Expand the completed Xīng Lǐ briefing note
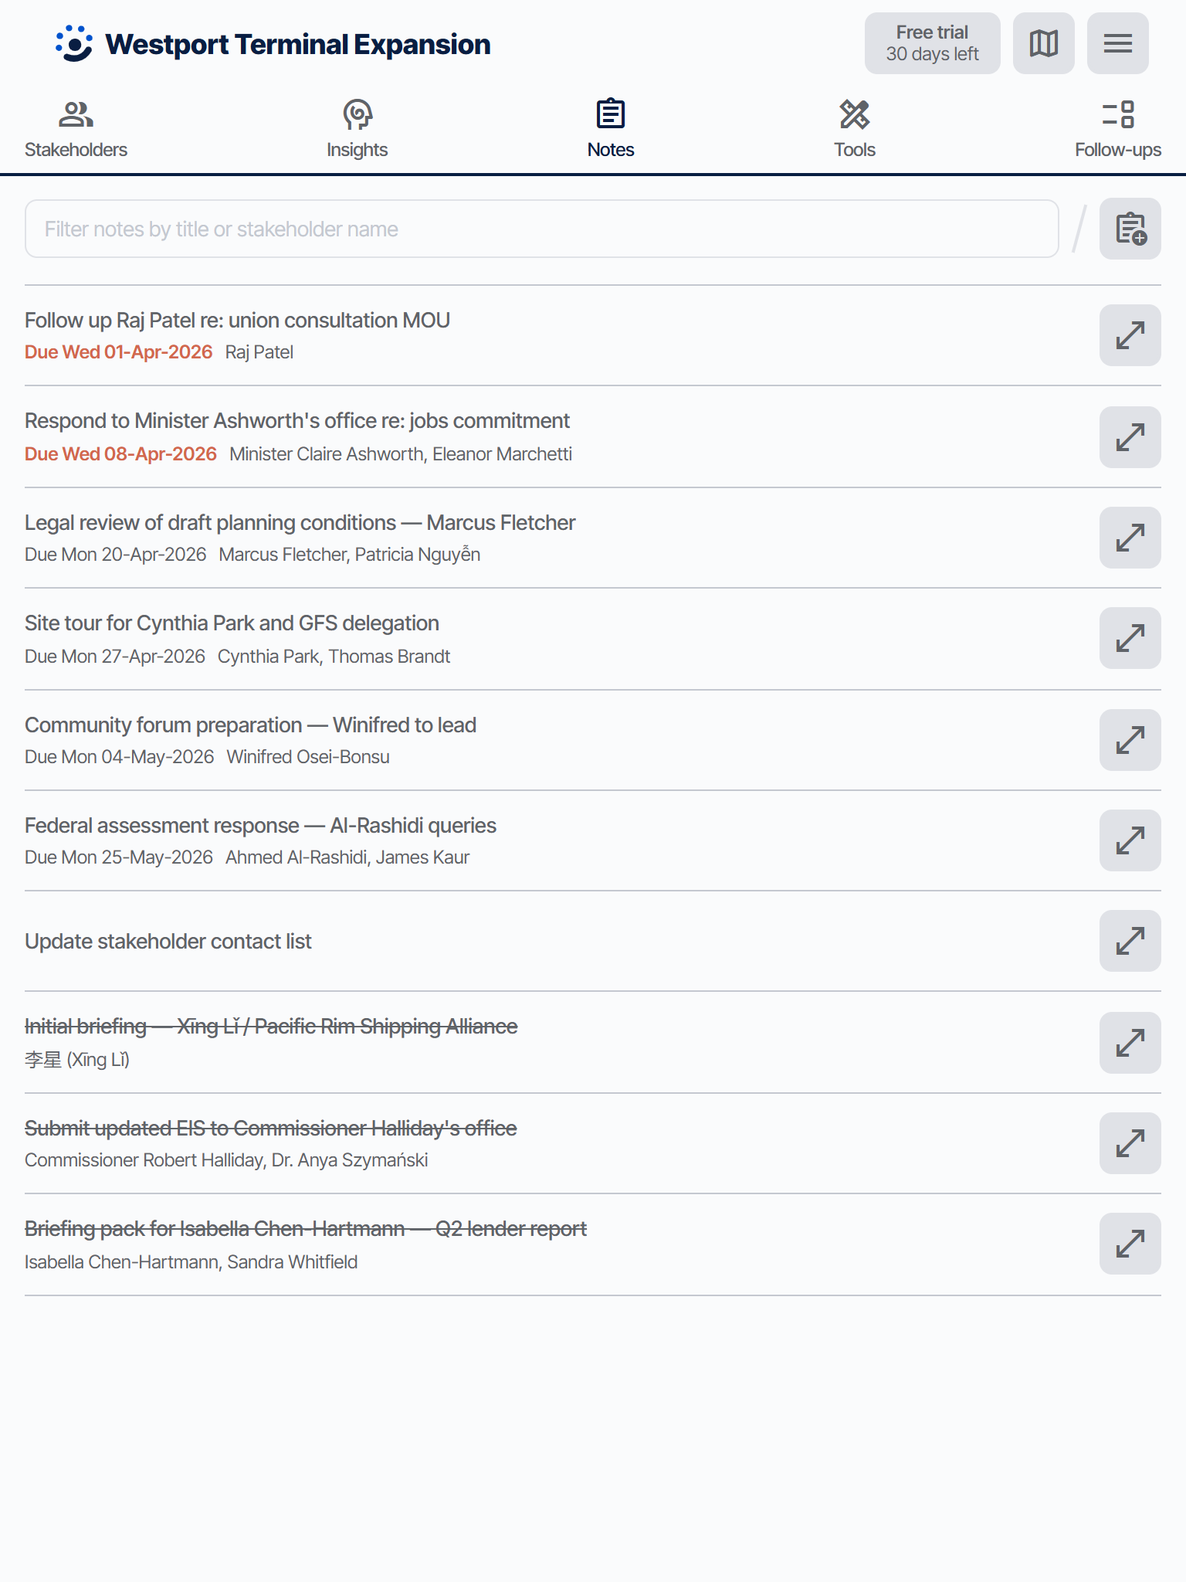This screenshot has height=1582, width=1186. [1129, 1043]
